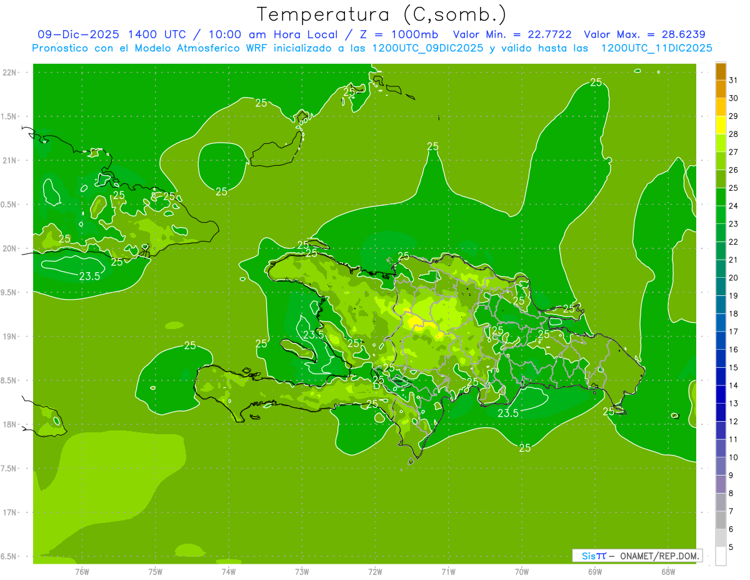Click the '25' colorbar label
750x580 pixels.
tap(734, 188)
